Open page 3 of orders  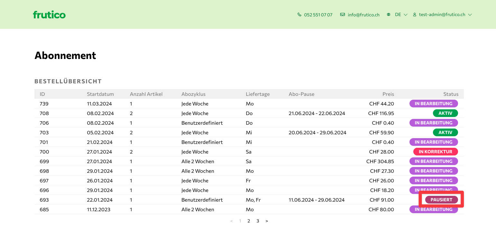pyautogui.click(x=258, y=221)
